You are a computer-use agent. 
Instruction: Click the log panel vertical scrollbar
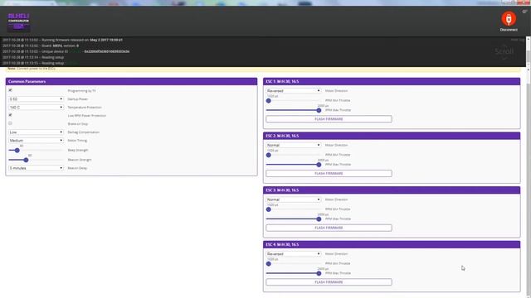(x=529, y=51)
